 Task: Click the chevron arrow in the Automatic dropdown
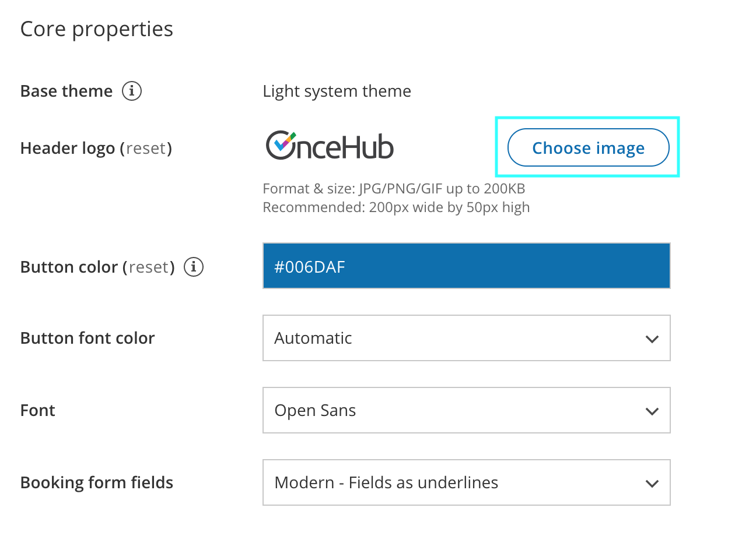(652, 339)
